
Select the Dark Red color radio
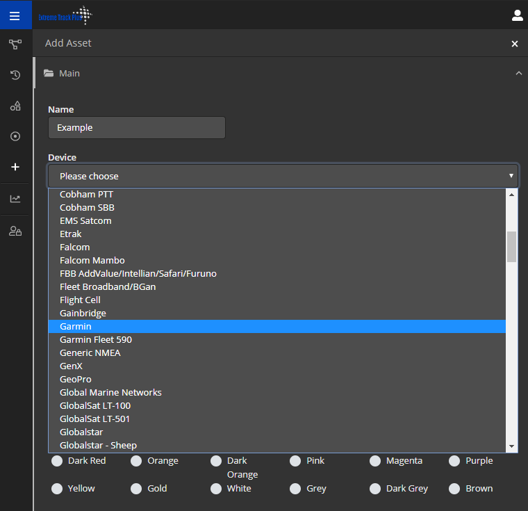[57, 461]
